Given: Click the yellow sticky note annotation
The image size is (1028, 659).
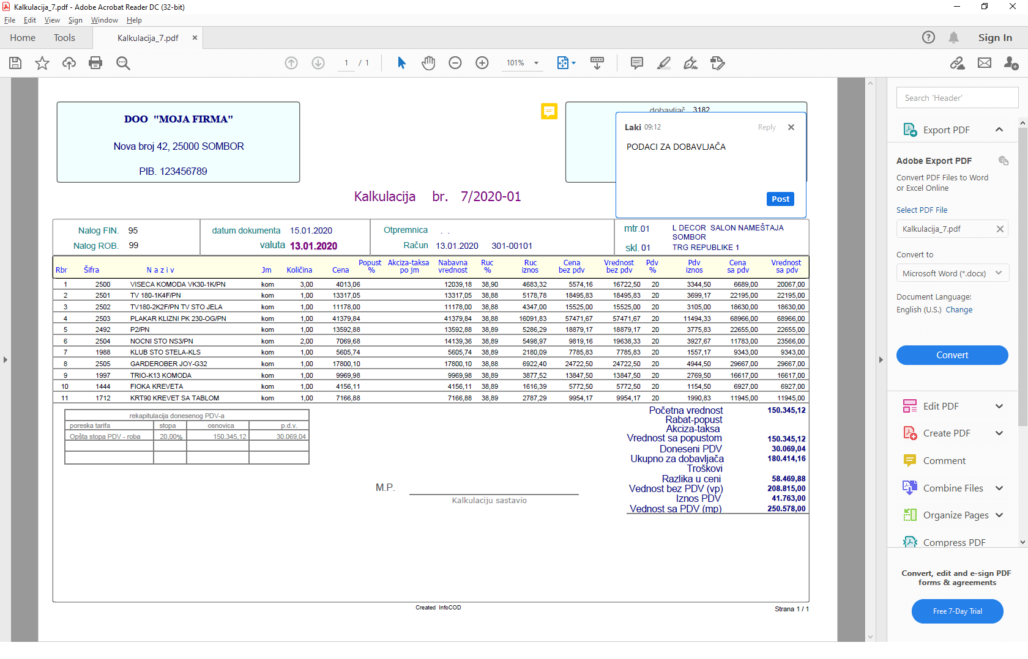Looking at the screenshot, I should coord(549,111).
